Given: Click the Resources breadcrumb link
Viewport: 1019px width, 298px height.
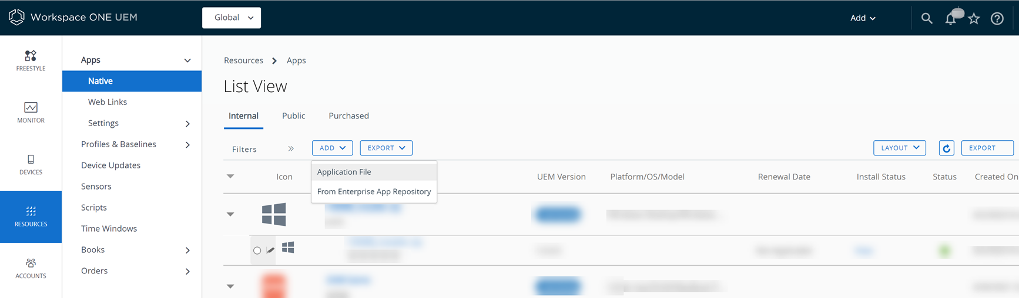Looking at the screenshot, I should click(243, 60).
